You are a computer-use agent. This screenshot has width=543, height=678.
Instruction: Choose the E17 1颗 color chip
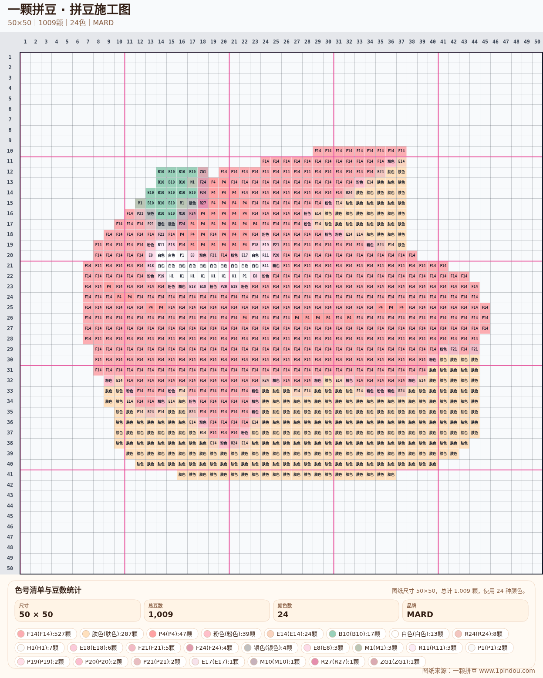217,661
